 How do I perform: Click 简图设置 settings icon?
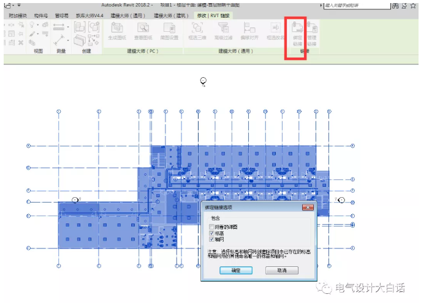tap(169, 31)
